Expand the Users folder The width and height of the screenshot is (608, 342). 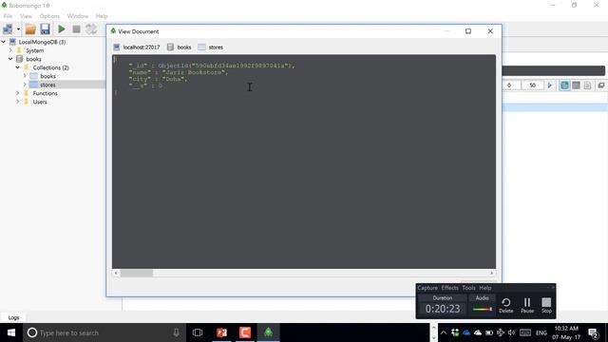[17, 102]
